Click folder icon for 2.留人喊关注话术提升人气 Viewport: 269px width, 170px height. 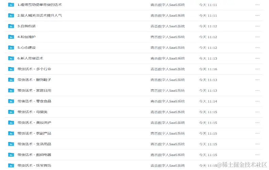(11, 15)
